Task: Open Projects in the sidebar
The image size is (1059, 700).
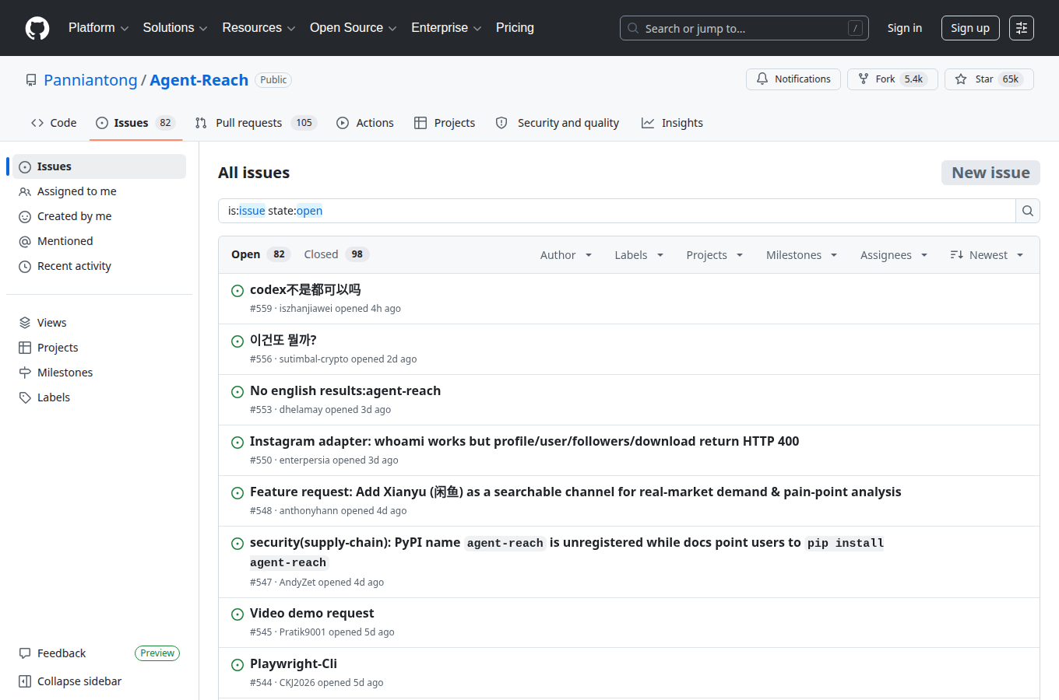Action: (99, 348)
